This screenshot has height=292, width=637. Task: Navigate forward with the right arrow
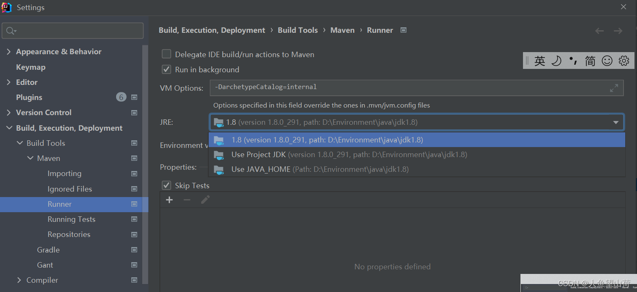point(618,31)
